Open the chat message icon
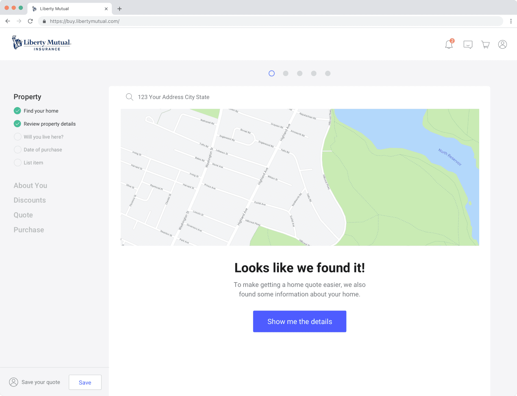Viewport: 517px width, 396px height. coord(468,45)
